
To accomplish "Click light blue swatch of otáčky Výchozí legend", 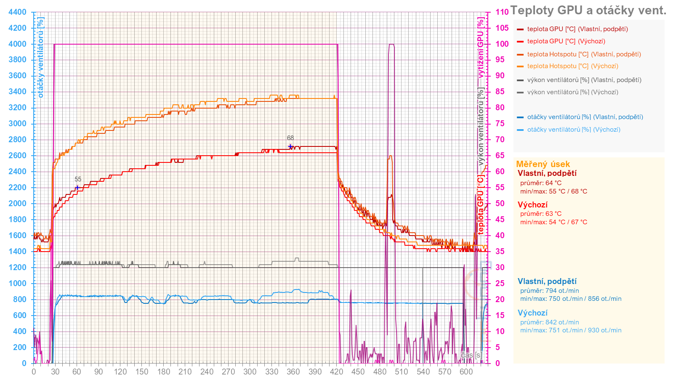I will [520, 130].
